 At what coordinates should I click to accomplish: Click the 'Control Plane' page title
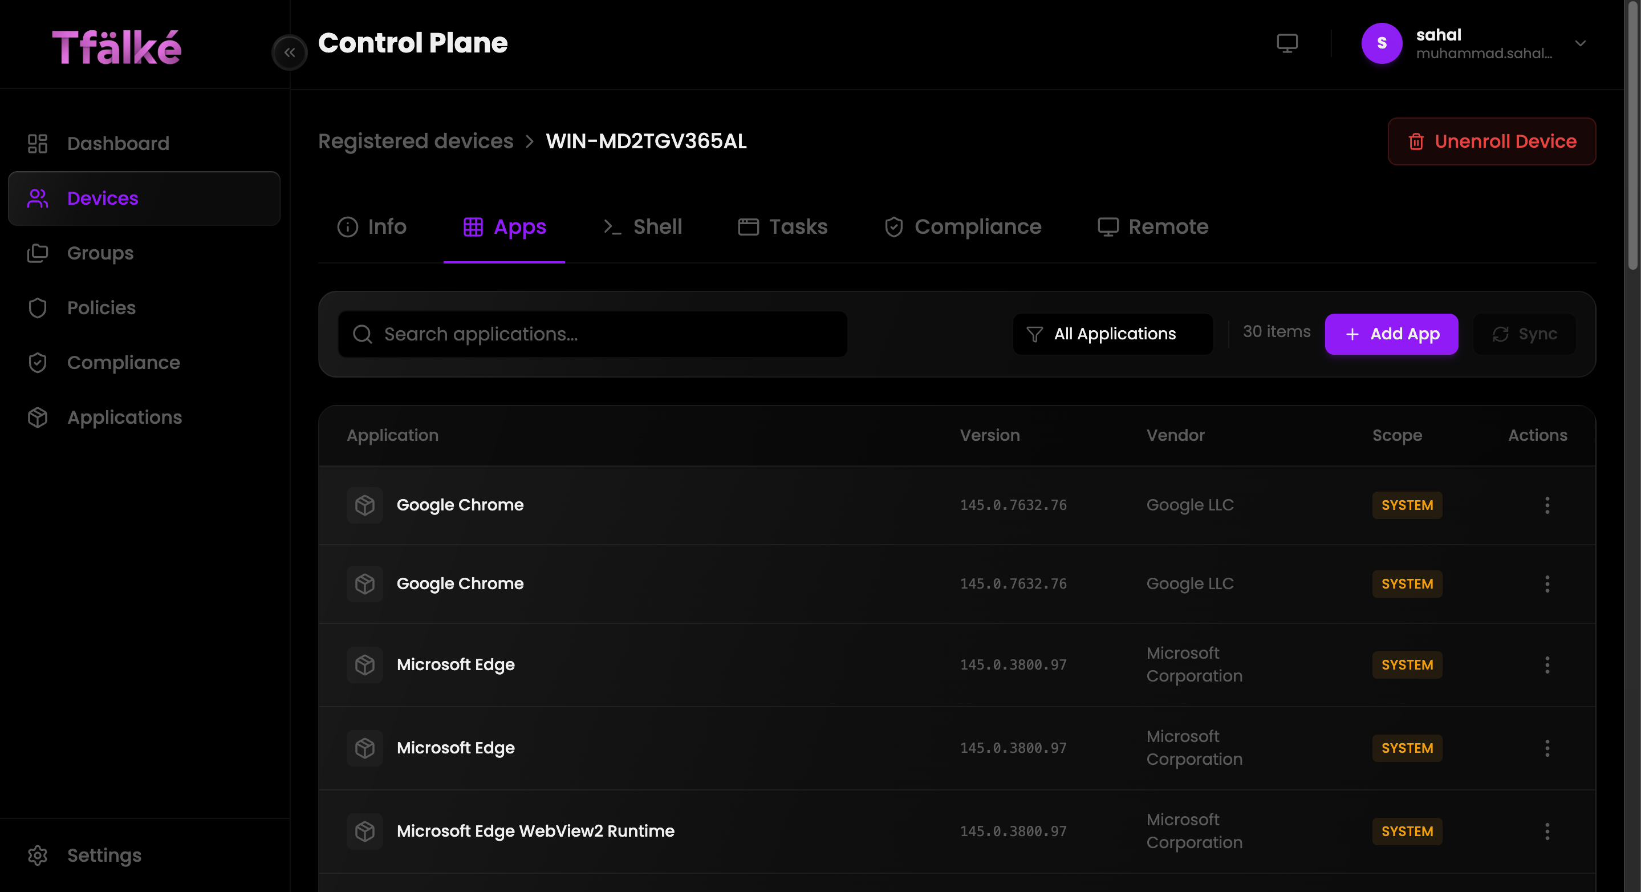413,43
